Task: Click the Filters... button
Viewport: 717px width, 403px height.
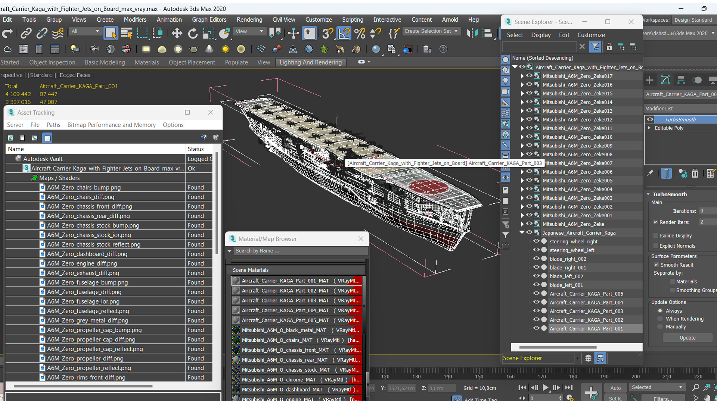Action: pos(662,399)
